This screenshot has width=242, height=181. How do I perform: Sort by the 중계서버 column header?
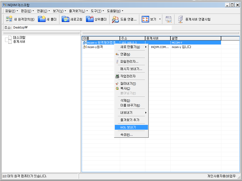[158, 38]
